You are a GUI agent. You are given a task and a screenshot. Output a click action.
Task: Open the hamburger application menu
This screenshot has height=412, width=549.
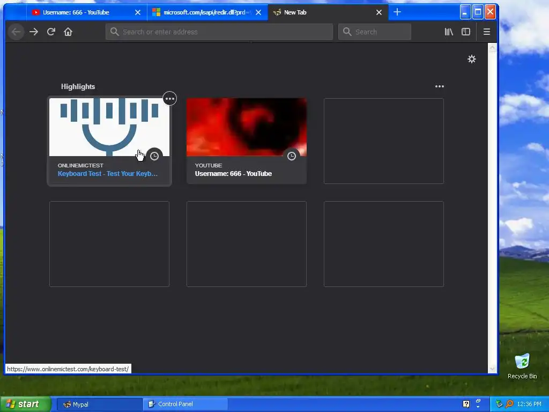click(x=486, y=32)
